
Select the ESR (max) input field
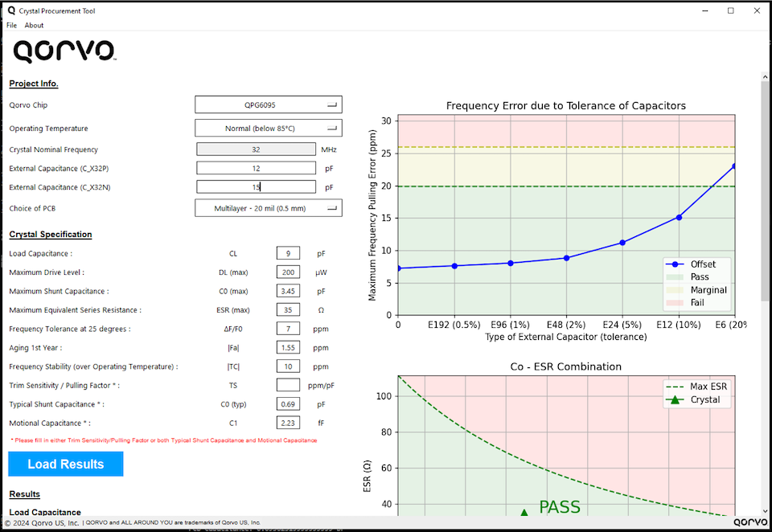coord(288,309)
